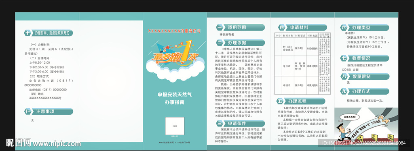Select the 申请条件 section heading
This screenshot has width=414, height=151.
[x=240, y=123]
